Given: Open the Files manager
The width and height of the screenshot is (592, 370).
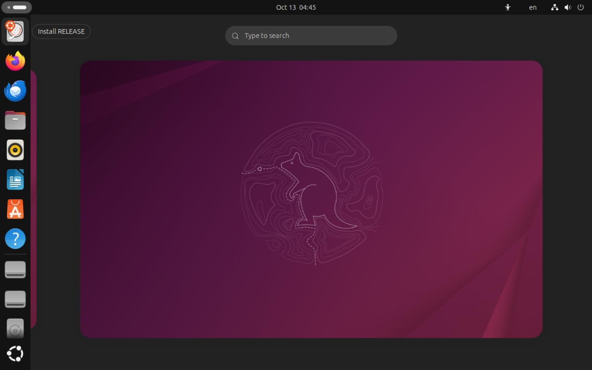Looking at the screenshot, I should coord(15,120).
